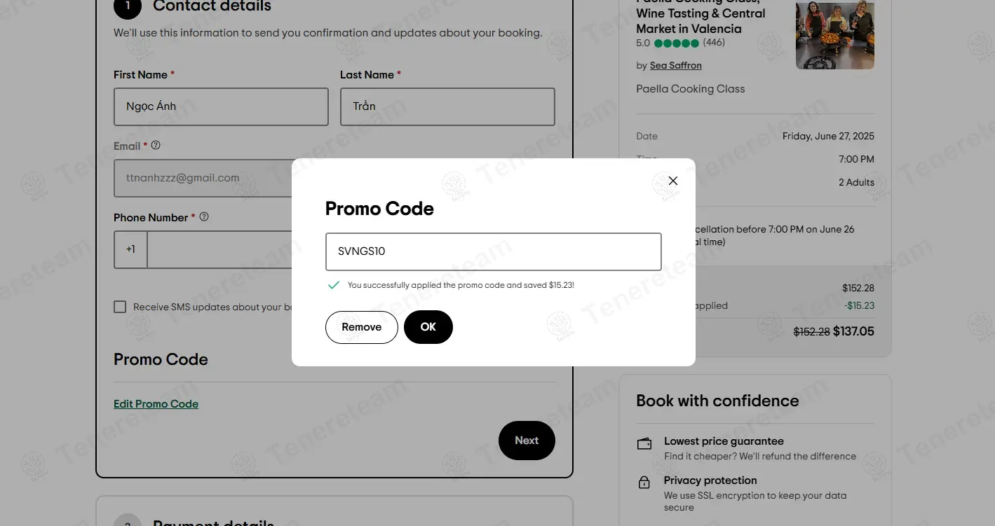Open the +1 country code selector

pyautogui.click(x=131, y=249)
